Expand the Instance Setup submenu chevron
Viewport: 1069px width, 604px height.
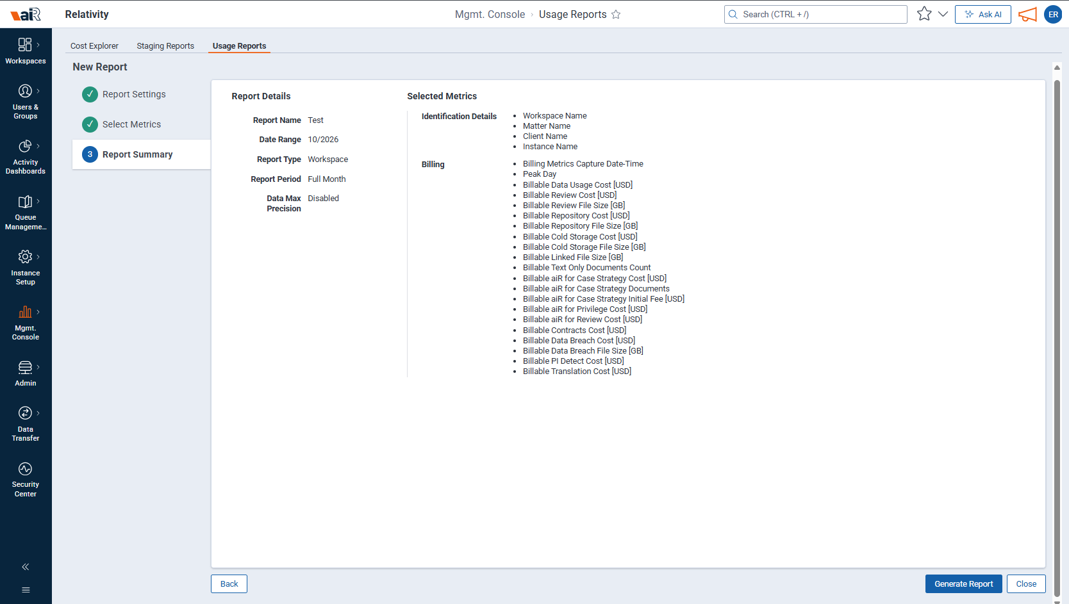(38, 257)
